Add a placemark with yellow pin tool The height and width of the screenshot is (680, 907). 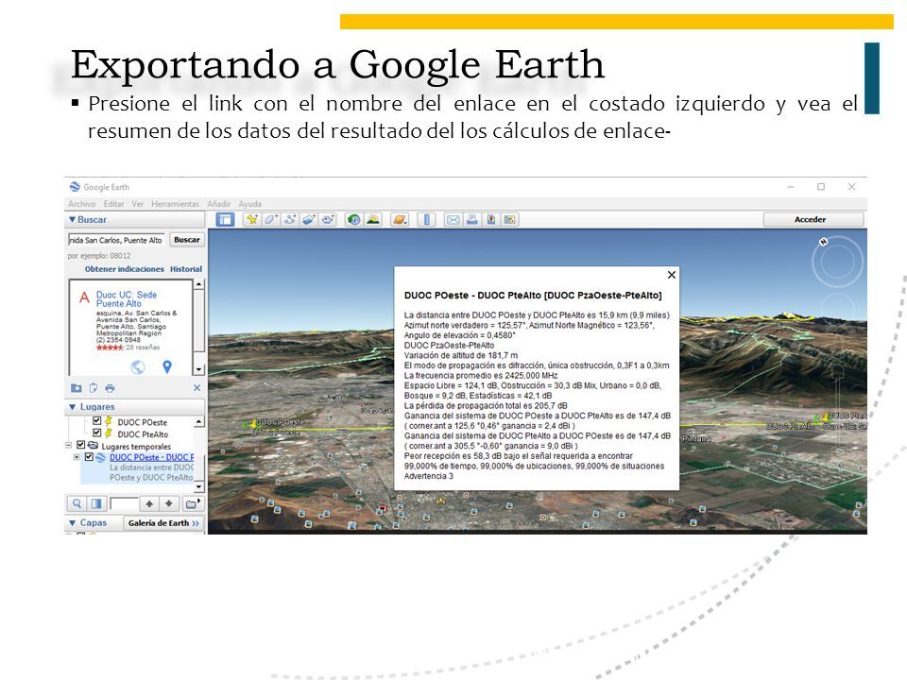251,220
